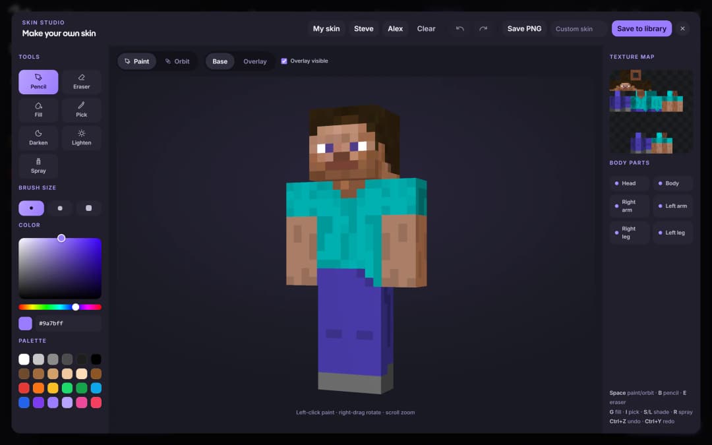Load My skin preset

coord(326,28)
